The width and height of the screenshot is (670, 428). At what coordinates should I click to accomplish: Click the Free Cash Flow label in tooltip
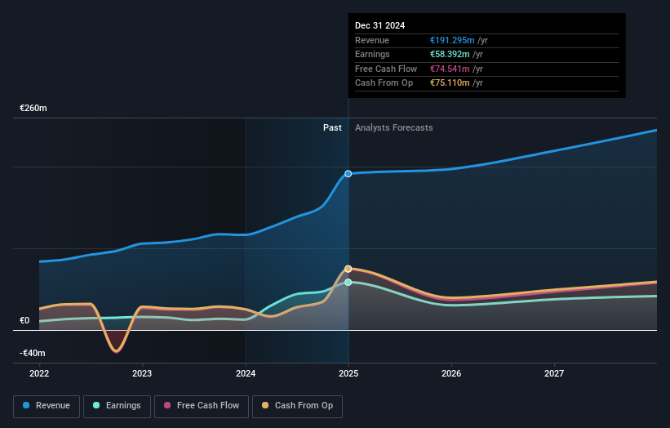click(x=386, y=69)
